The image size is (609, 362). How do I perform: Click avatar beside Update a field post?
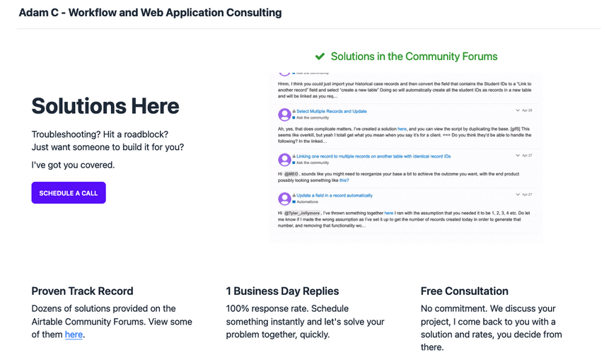(x=284, y=199)
